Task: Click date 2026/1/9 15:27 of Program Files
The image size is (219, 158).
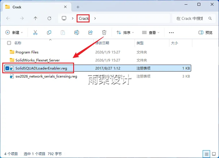Action: [x=108, y=52]
